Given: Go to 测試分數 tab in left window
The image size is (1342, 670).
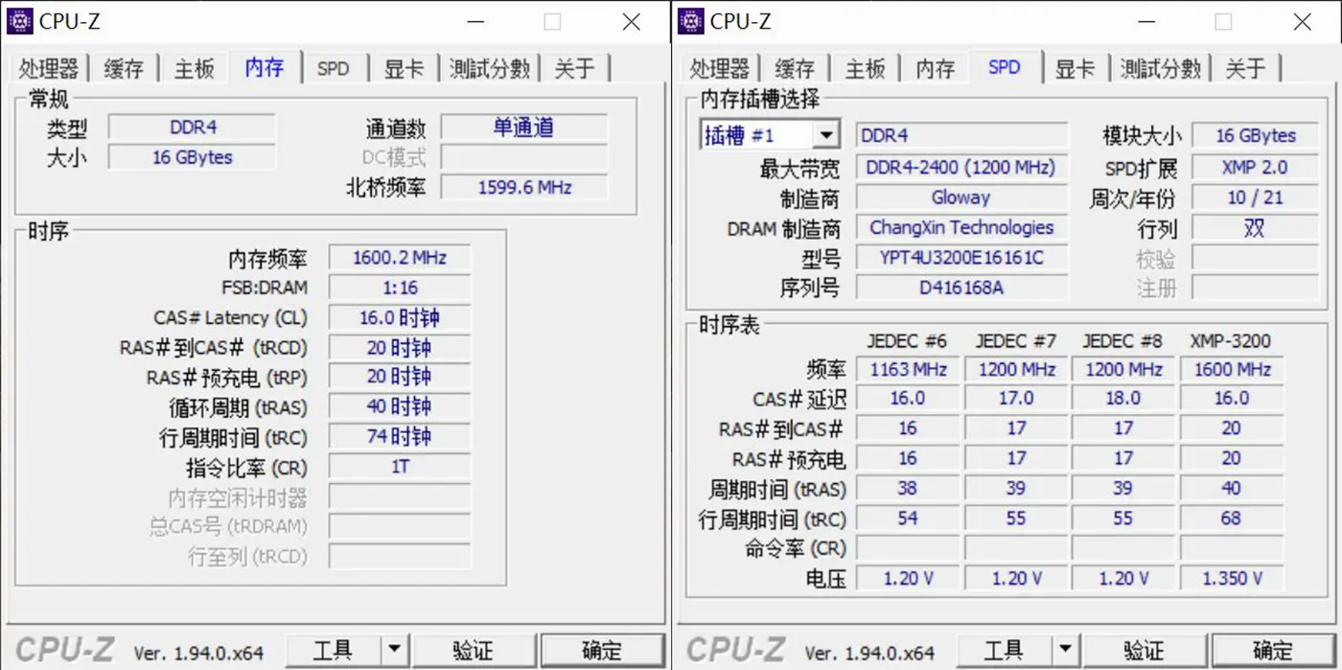Looking at the screenshot, I should tap(490, 69).
